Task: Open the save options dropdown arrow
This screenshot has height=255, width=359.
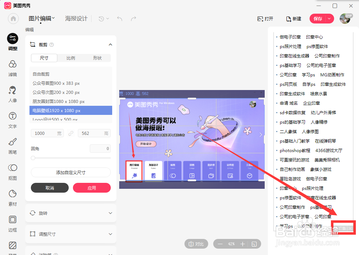Action: (x=330, y=19)
